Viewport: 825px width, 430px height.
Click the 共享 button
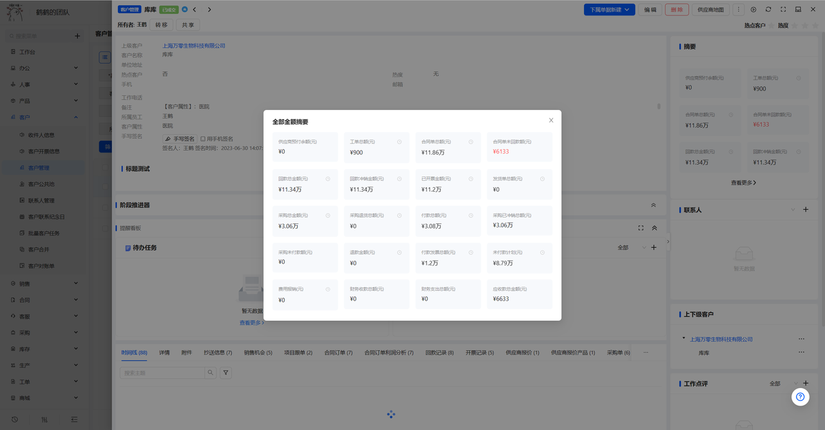(188, 25)
